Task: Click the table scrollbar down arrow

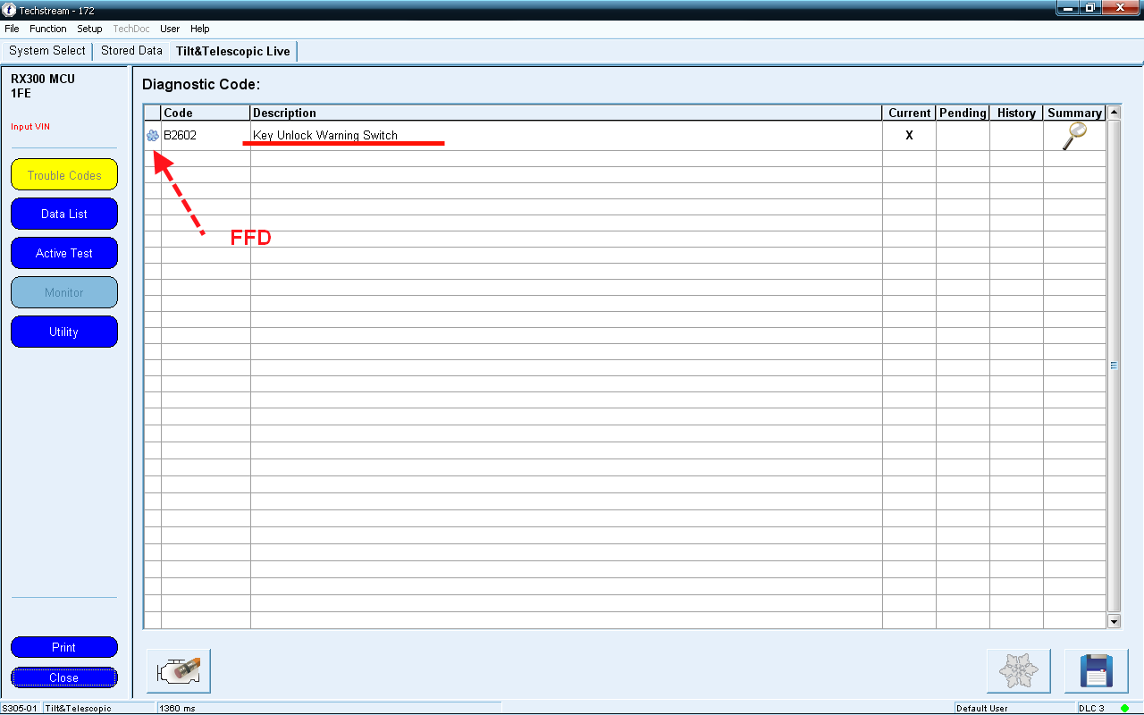Action: (x=1114, y=621)
